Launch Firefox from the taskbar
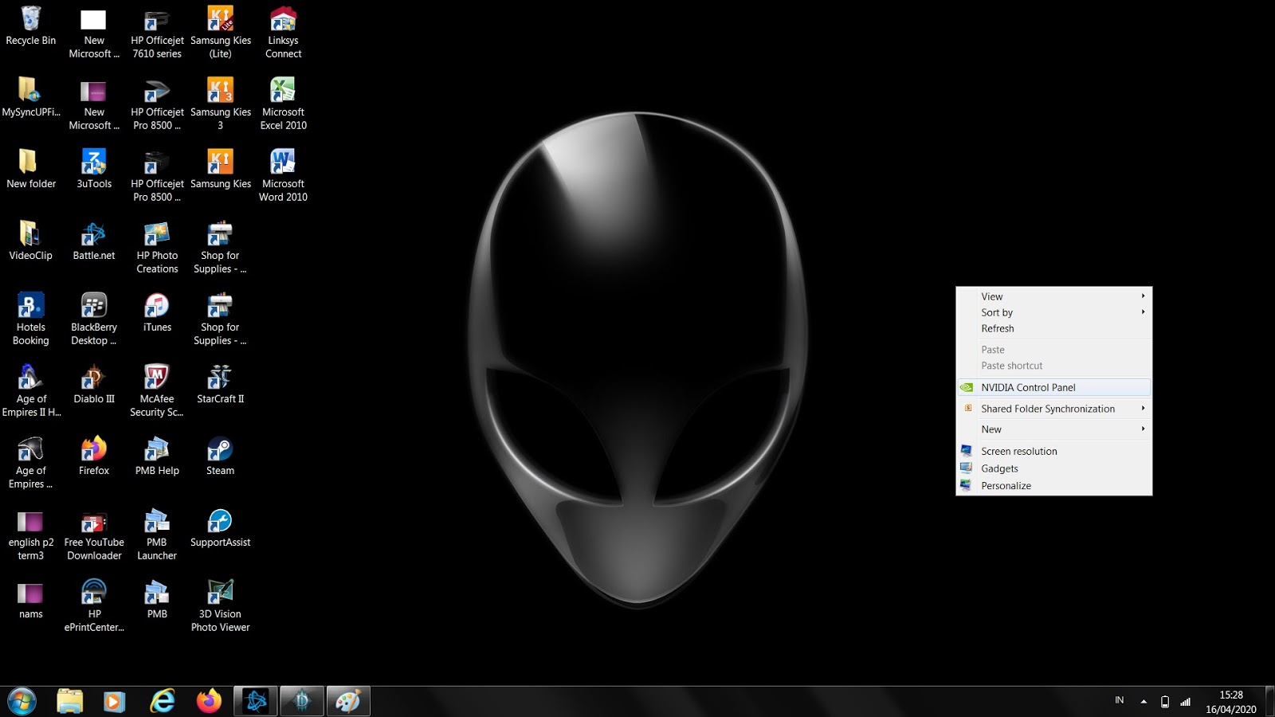This screenshot has height=717, width=1275. (x=209, y=701)
